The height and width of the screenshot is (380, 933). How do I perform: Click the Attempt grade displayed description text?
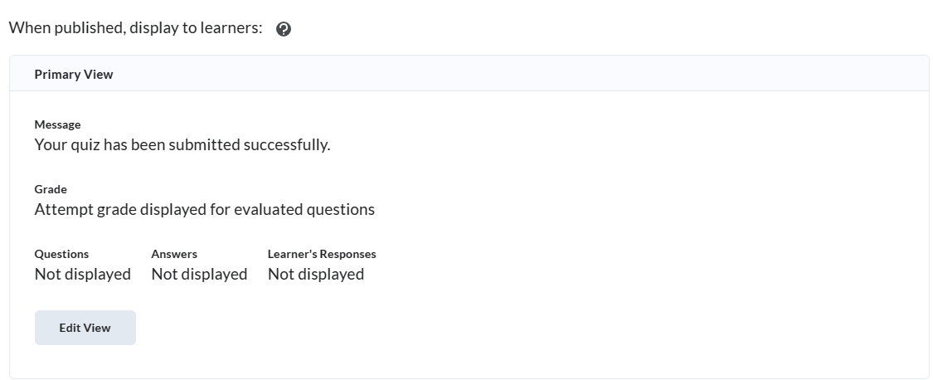[x=204, y=210]
